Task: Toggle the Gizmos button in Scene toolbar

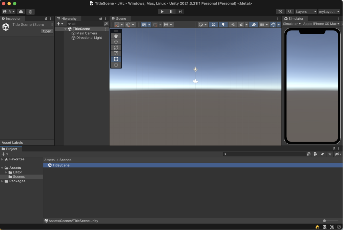Action: pyautogui.click(x=273, y=25)
